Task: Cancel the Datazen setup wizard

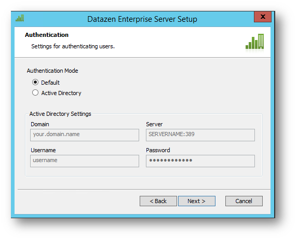Action: (x=244, y=201)
